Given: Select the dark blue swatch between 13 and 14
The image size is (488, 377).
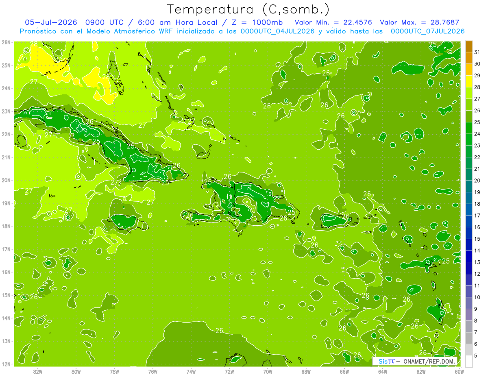Looking at the screenshot, I should [x=469, y=256].
